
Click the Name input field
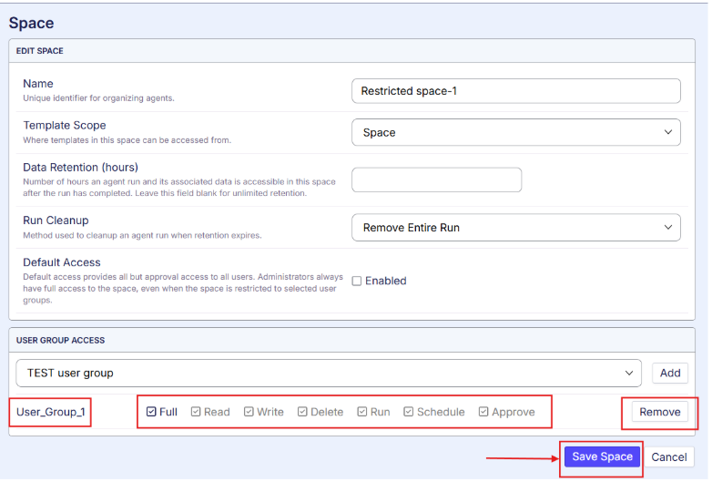point(516,91)
